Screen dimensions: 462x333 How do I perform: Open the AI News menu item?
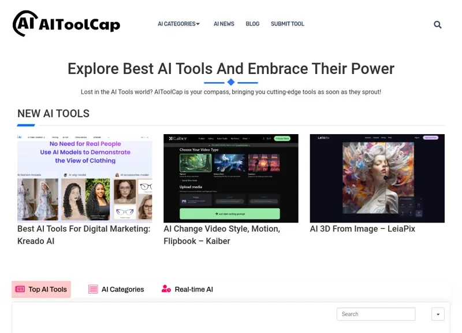click(224, 24)
